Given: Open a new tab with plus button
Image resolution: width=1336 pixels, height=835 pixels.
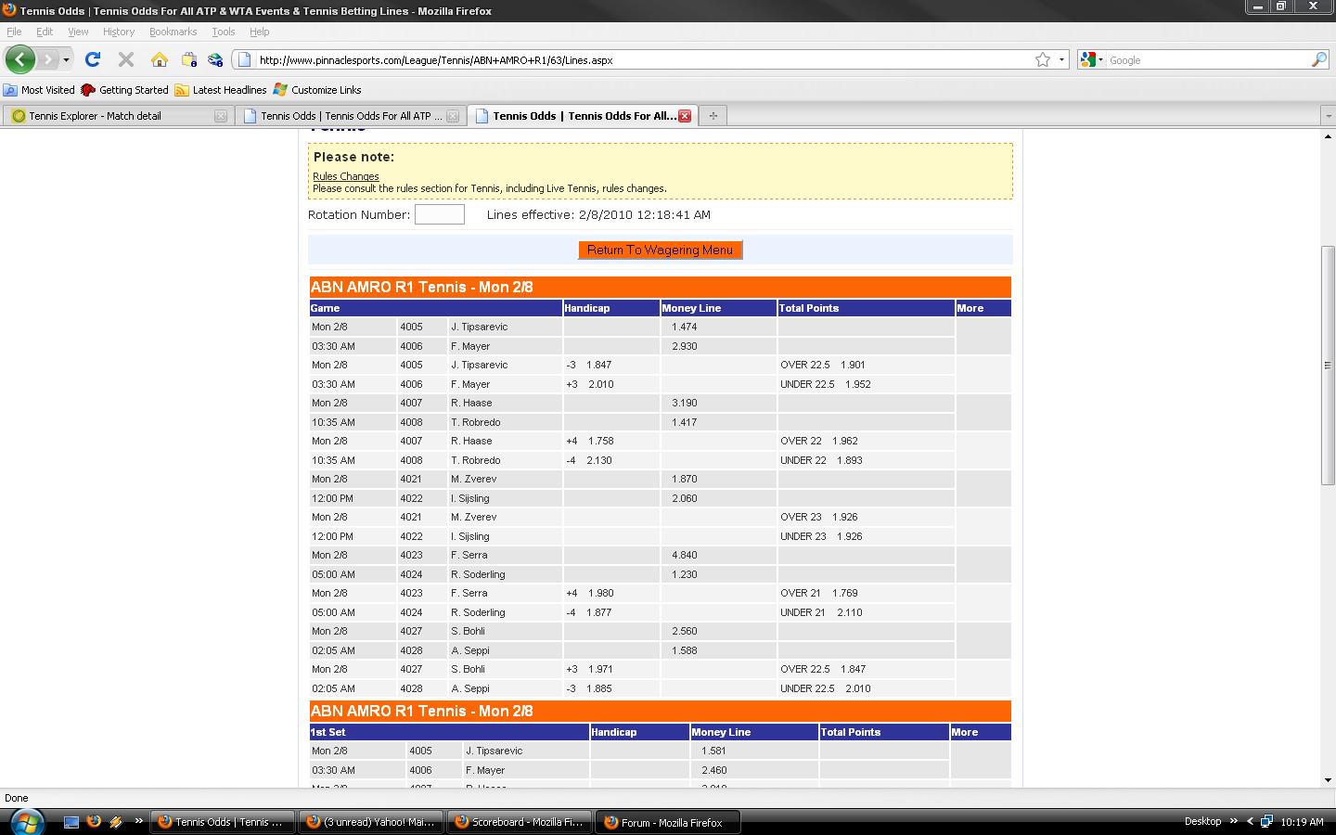Looking at the screenshot, I should (x=713, y=116).
